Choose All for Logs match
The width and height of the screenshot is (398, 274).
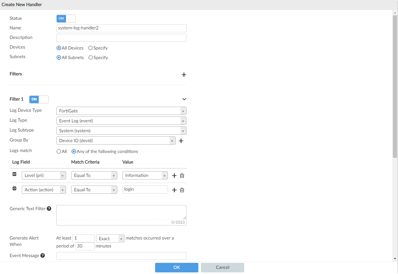59,152
